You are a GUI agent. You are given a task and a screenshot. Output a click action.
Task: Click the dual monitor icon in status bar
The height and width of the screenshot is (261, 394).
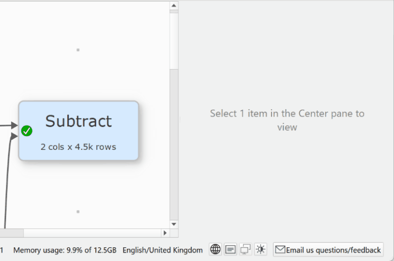pos(245,249)
